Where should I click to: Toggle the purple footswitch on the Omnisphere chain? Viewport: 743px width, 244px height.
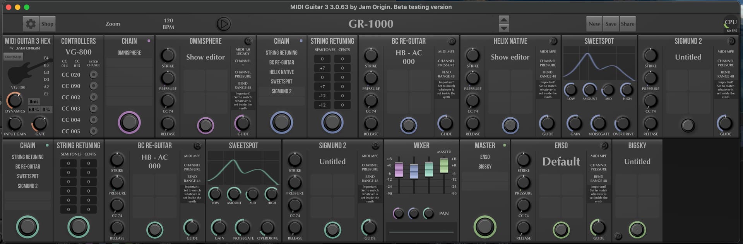click(129, 122)
